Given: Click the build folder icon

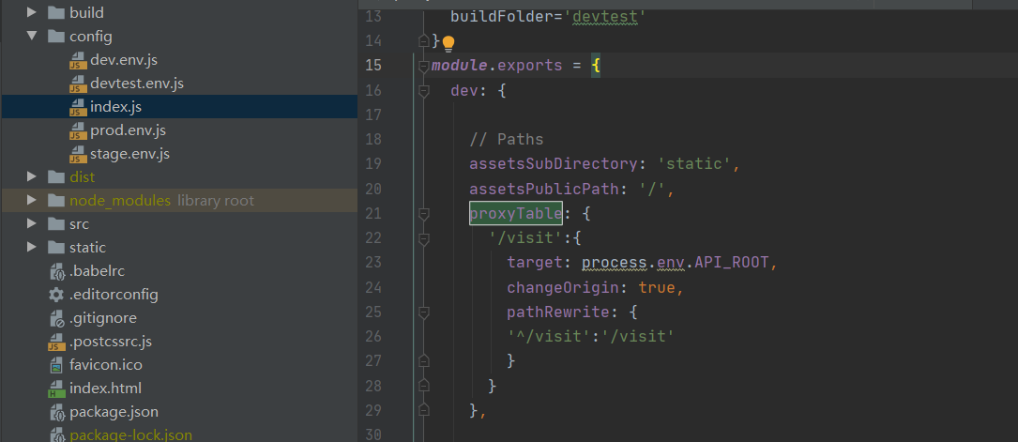Looking at the screenshot, I should [x=56, y=12].
